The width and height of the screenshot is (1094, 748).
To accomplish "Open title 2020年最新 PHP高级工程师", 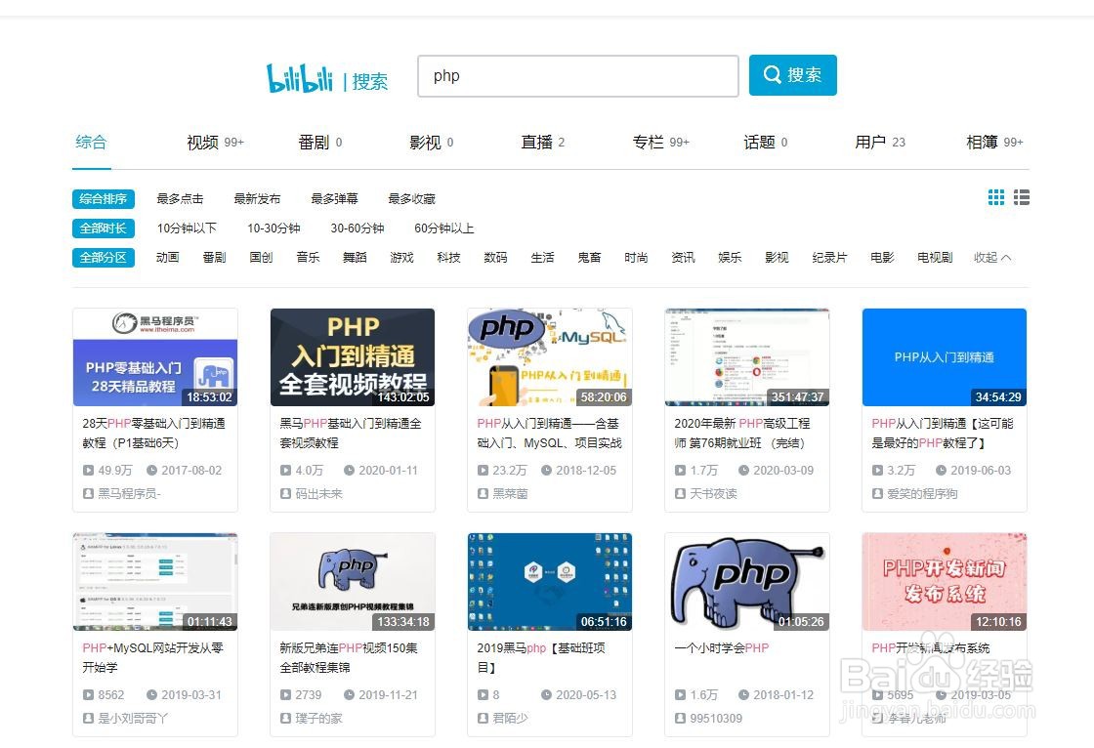I will (x=742, y=434).
